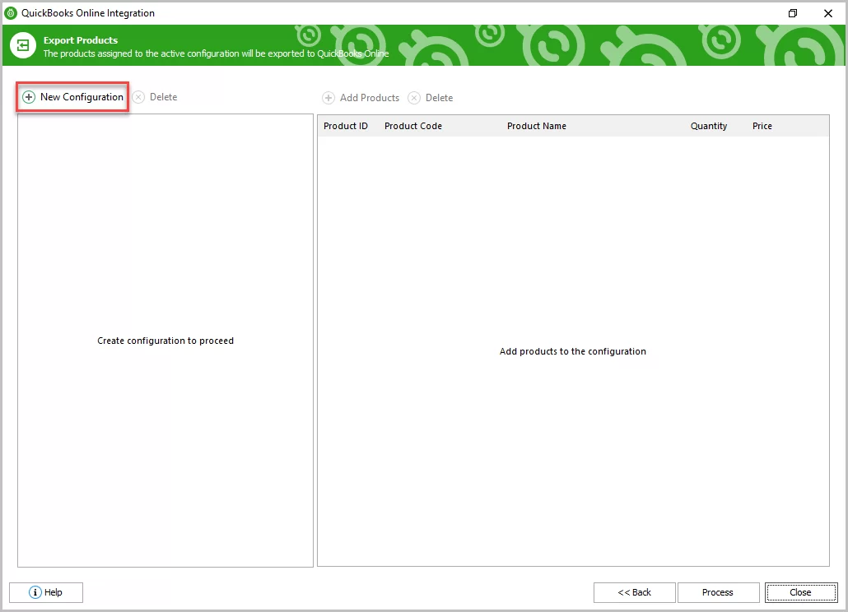The width and height of the screenshot is (848, 612).
Task: Click the Delete icon next to New Configuration
Action: coord(138,97)
